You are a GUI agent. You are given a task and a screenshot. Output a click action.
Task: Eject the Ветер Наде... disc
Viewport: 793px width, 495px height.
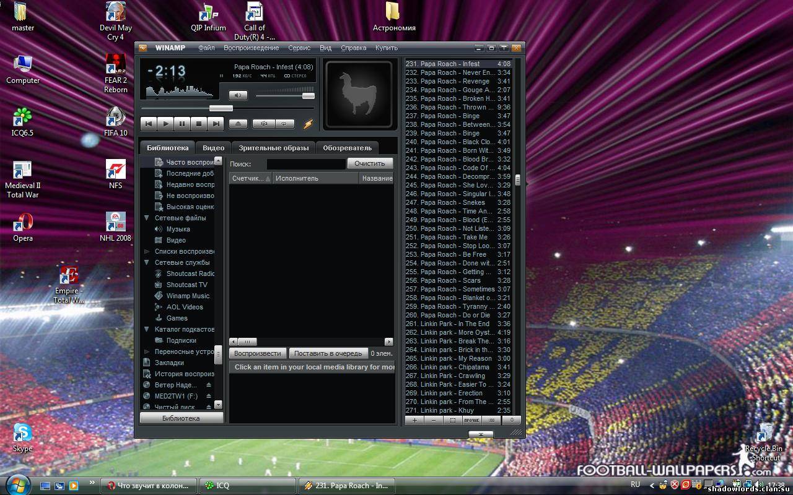[x=209, y=385]
